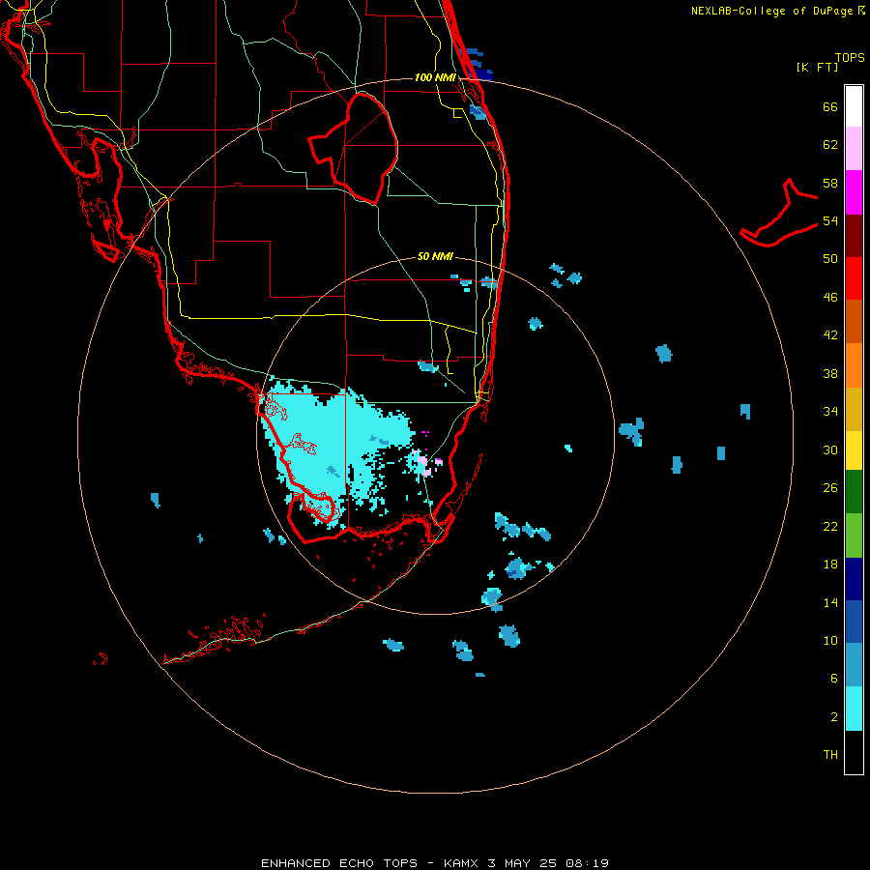This screenshot has height=870, width=870.
Task: Pick the yellow legend swatch
Action: tap(854, 450)
